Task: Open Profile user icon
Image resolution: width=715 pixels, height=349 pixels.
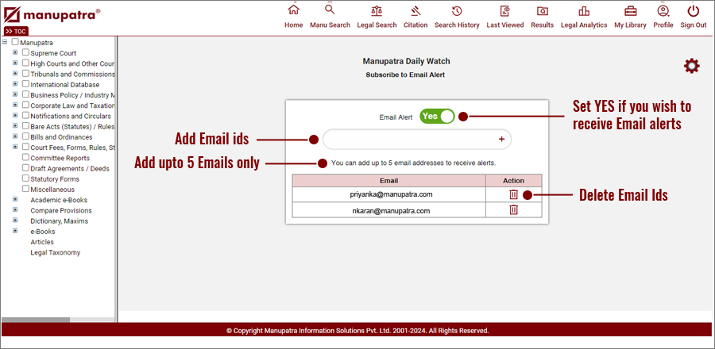Action: 663,10
